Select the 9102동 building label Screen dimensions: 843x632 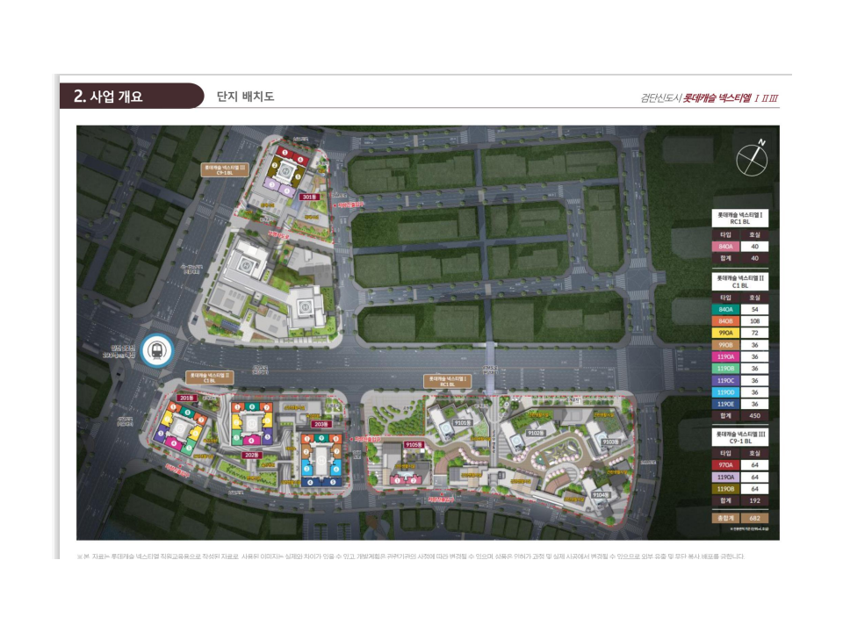coord(536,433)
